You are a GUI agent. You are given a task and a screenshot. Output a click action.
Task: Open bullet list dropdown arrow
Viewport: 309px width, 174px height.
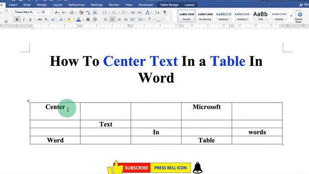click(x=110, y=12)
